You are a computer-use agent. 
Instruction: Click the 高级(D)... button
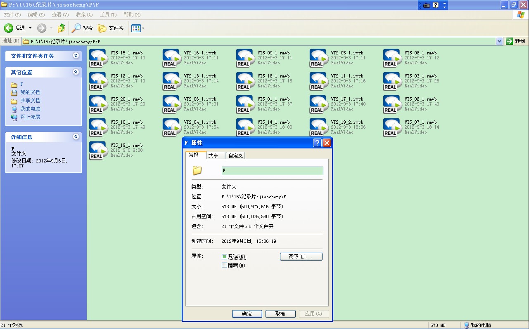(x=301, y=256)
